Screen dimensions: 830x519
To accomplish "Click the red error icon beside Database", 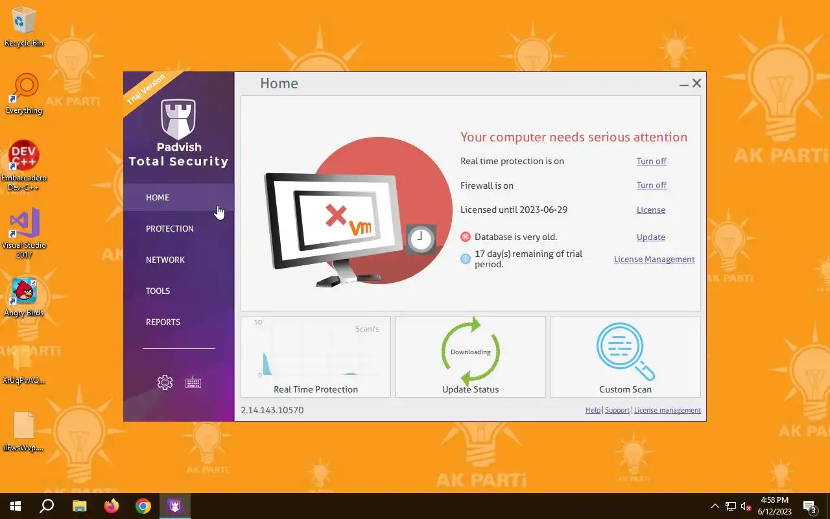I will pos(466,237).
